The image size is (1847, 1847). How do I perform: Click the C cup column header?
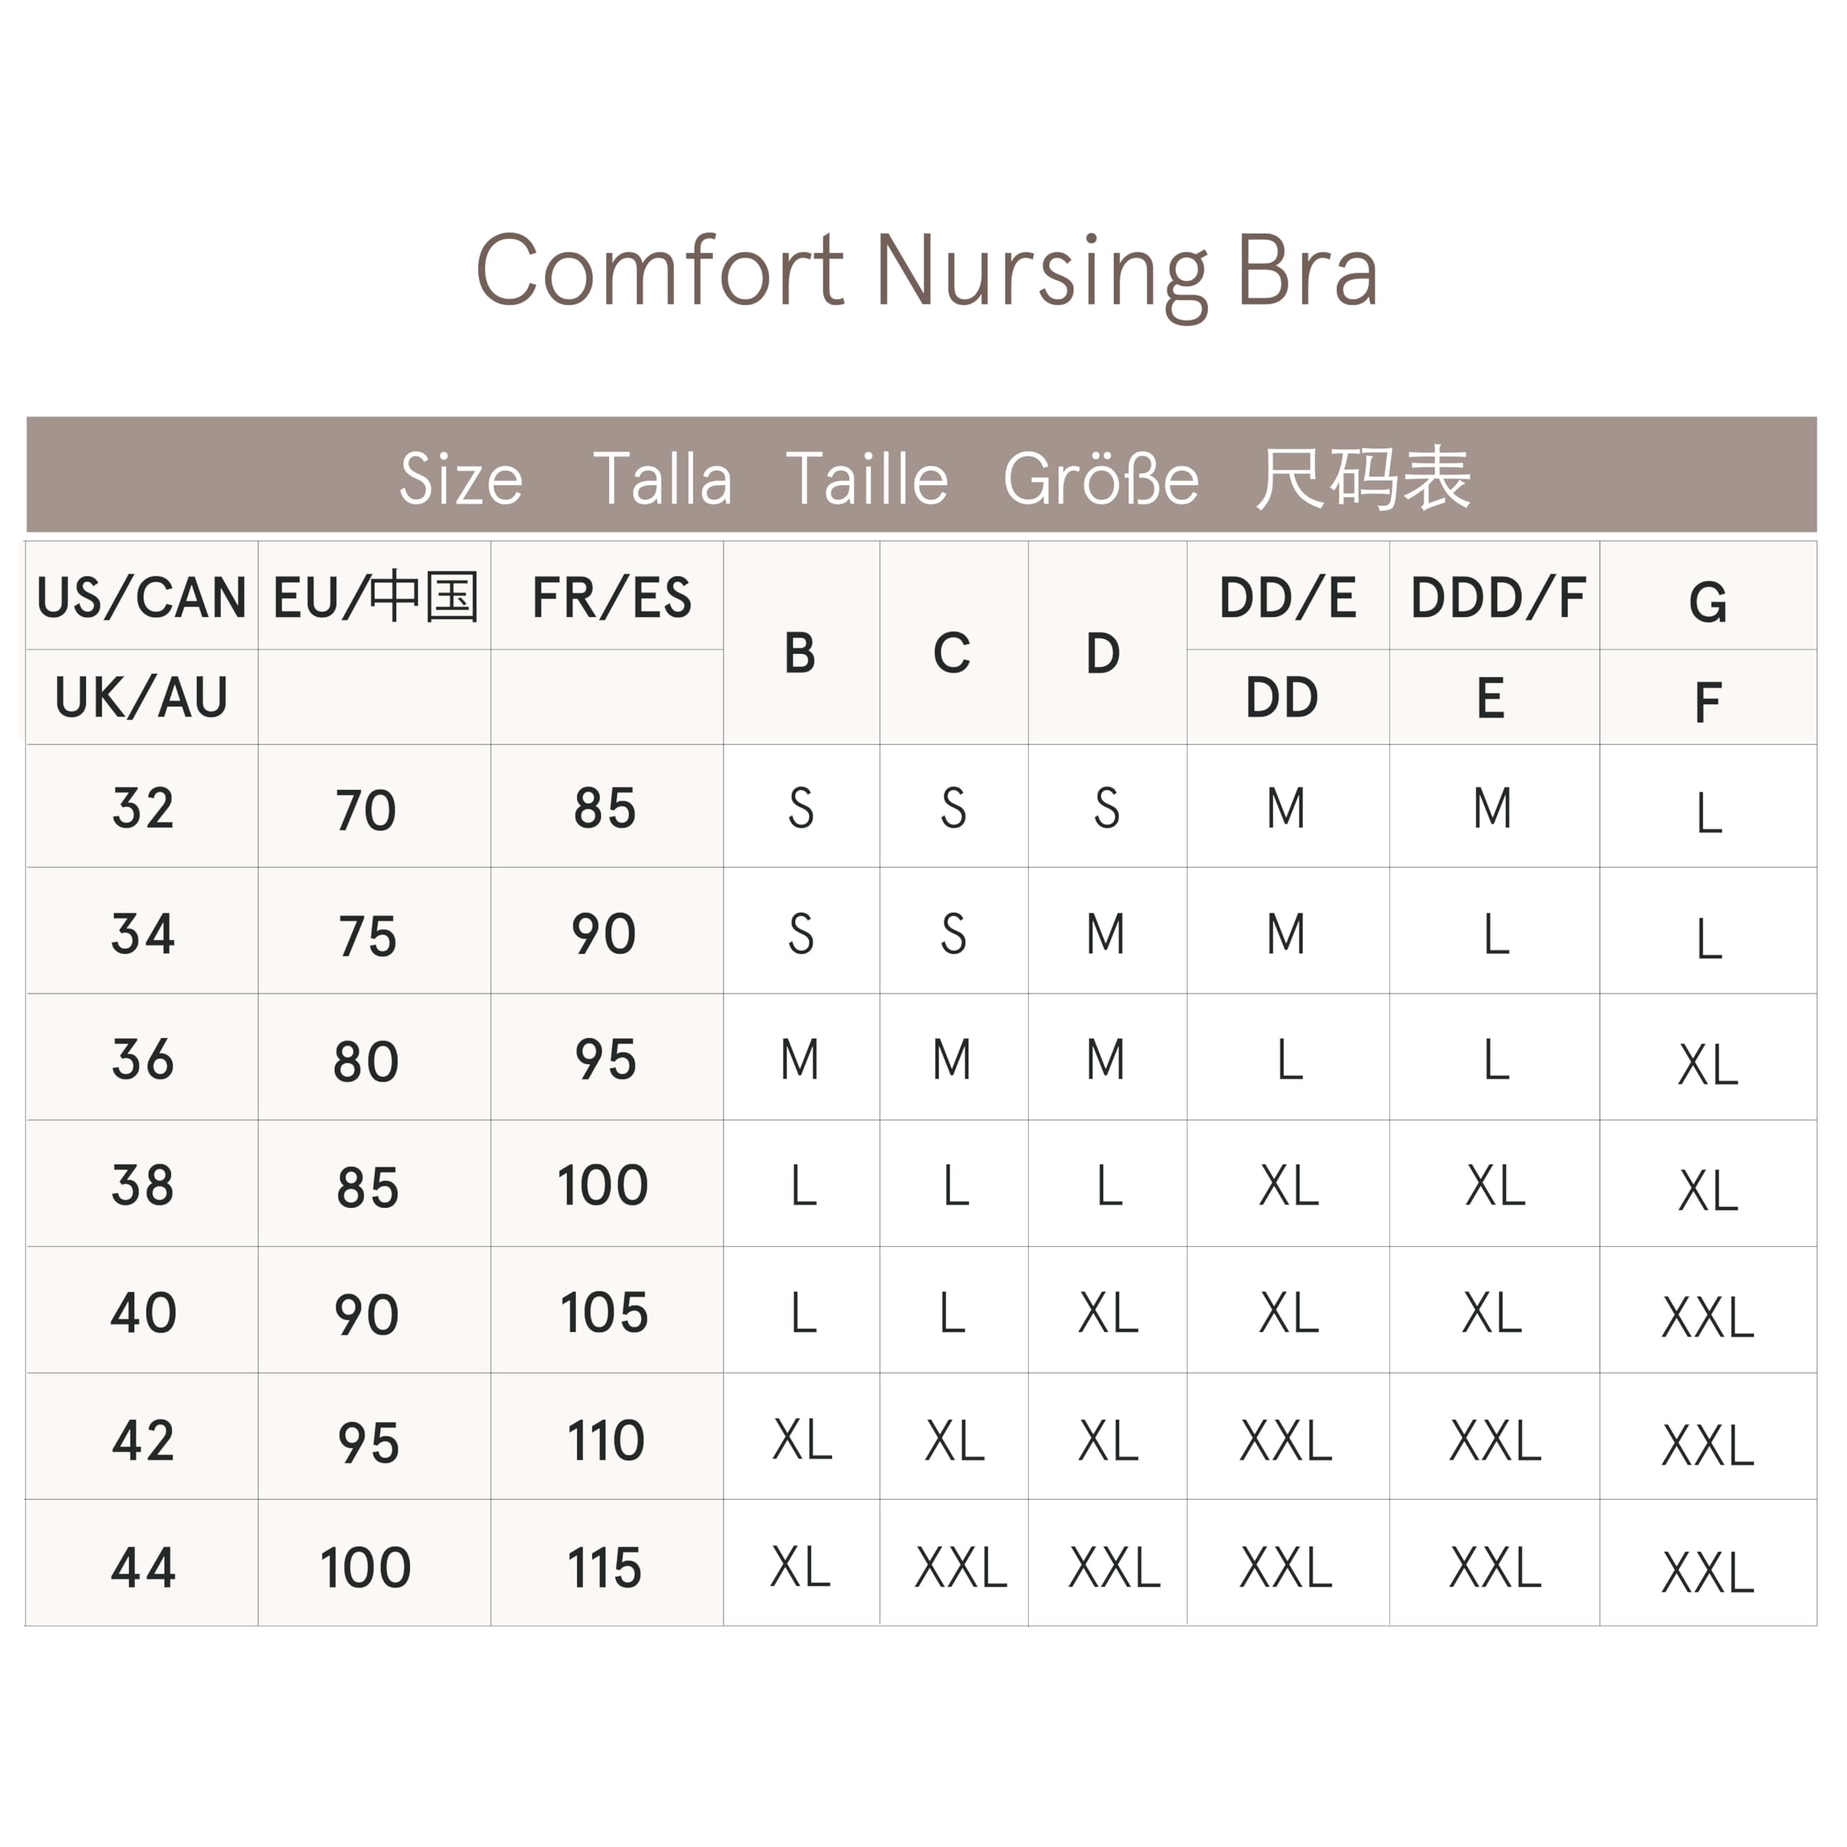click(x=952, y=654)
